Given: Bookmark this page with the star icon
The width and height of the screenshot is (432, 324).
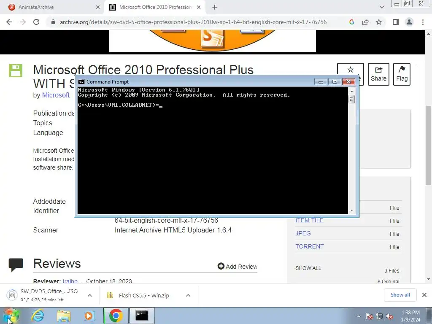Looking at the screenshot, I should click(379, 22).
